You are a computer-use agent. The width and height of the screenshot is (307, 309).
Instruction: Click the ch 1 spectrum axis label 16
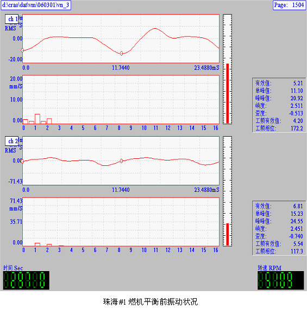tap(216, 128)
